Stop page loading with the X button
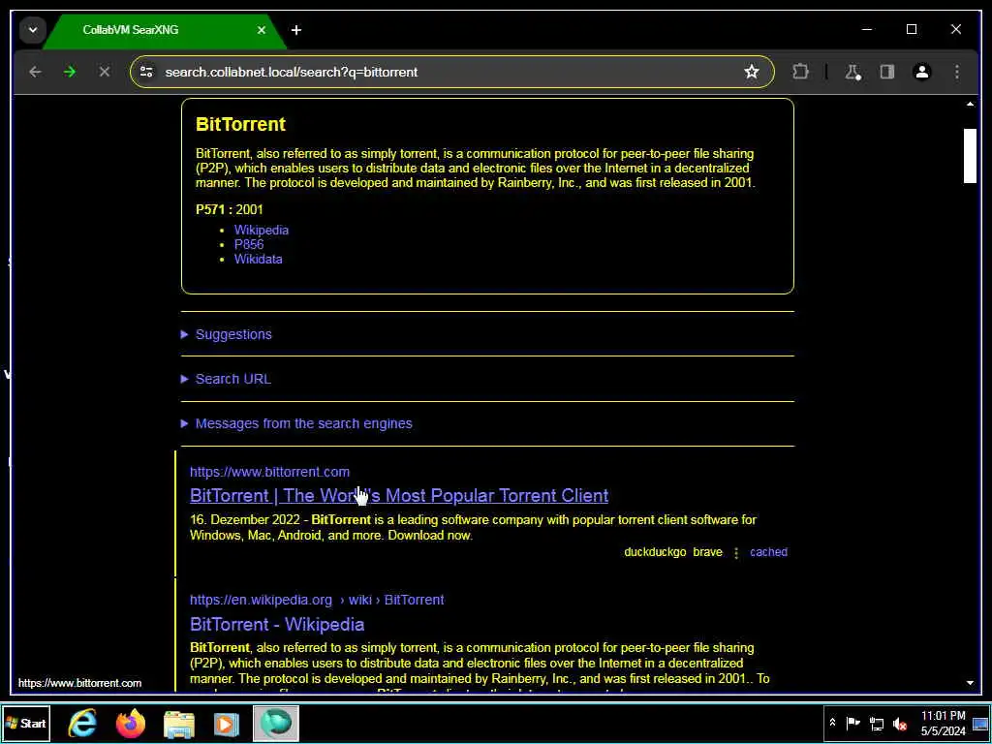 105,72
